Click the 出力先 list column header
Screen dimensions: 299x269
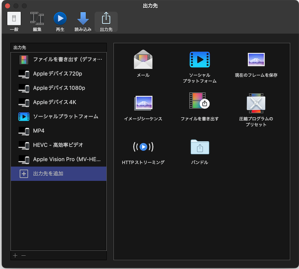pyautogui.click(x=59, y=48)
